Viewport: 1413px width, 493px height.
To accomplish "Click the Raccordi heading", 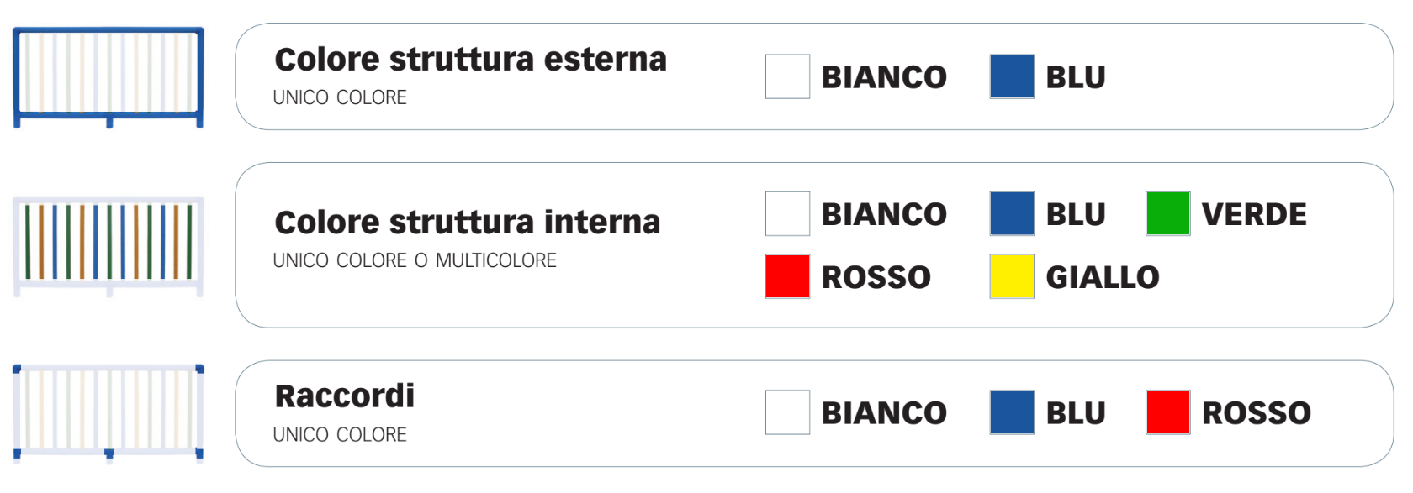I will point(345,396).
